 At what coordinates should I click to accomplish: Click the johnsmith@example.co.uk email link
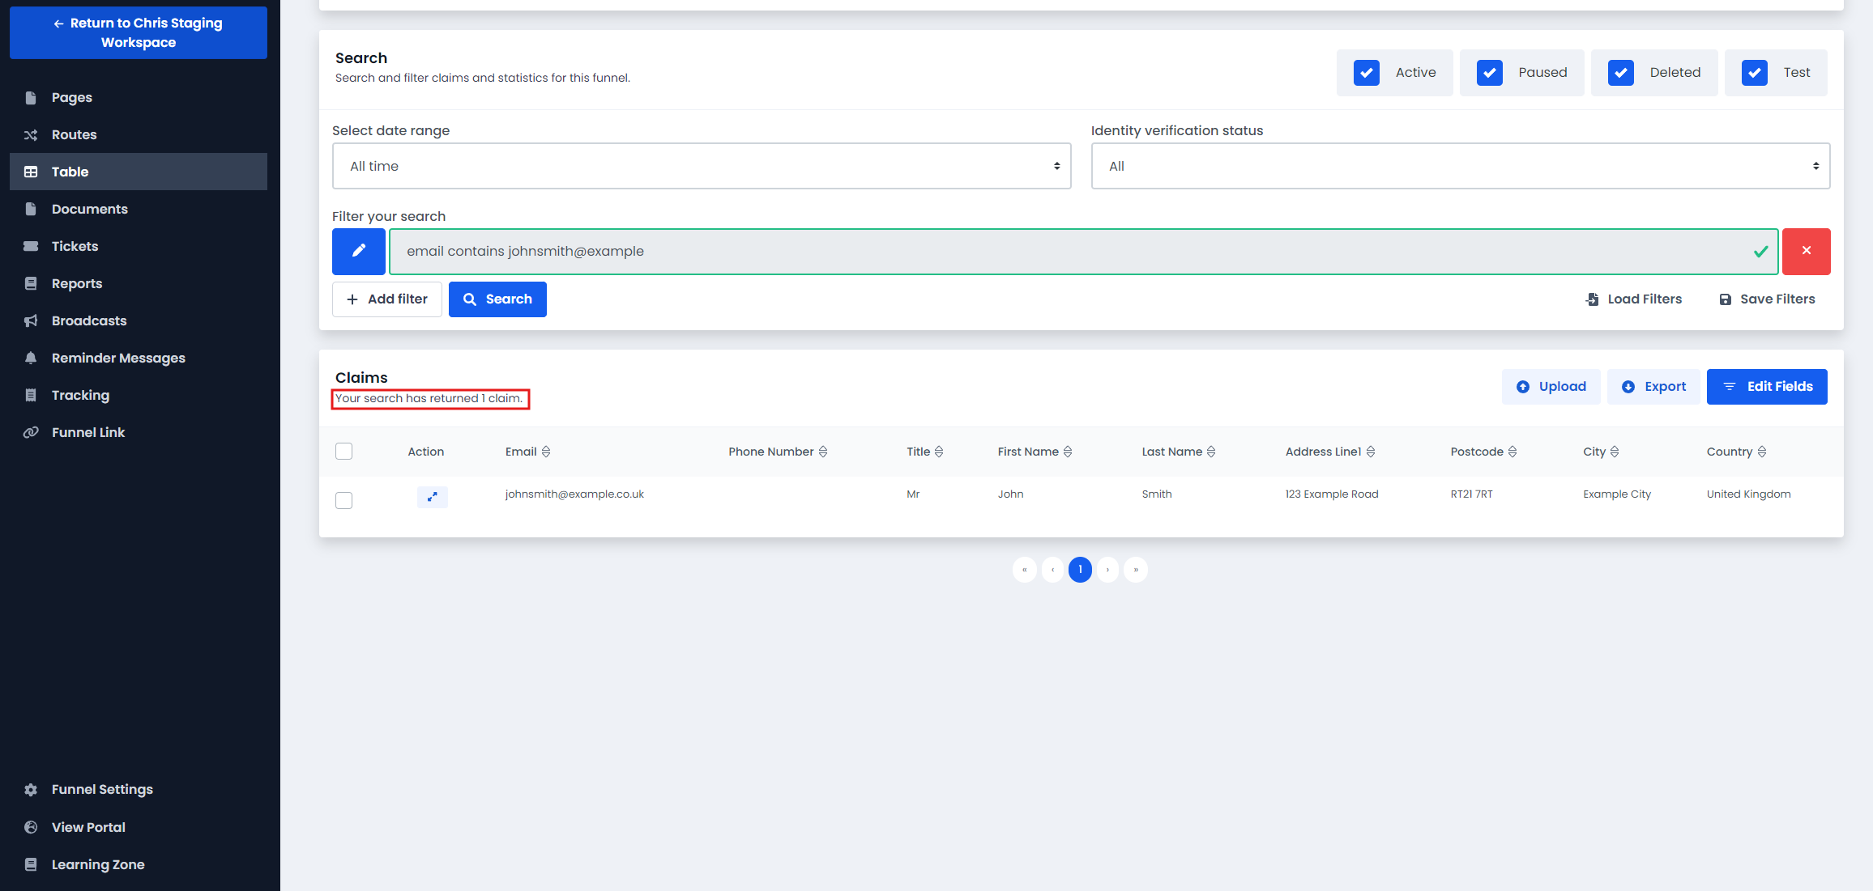(574, 494)
